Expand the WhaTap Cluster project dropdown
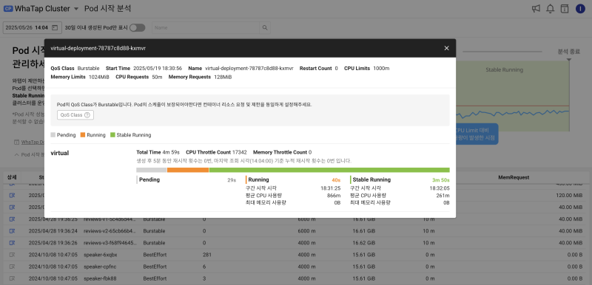 click(76, 9)
